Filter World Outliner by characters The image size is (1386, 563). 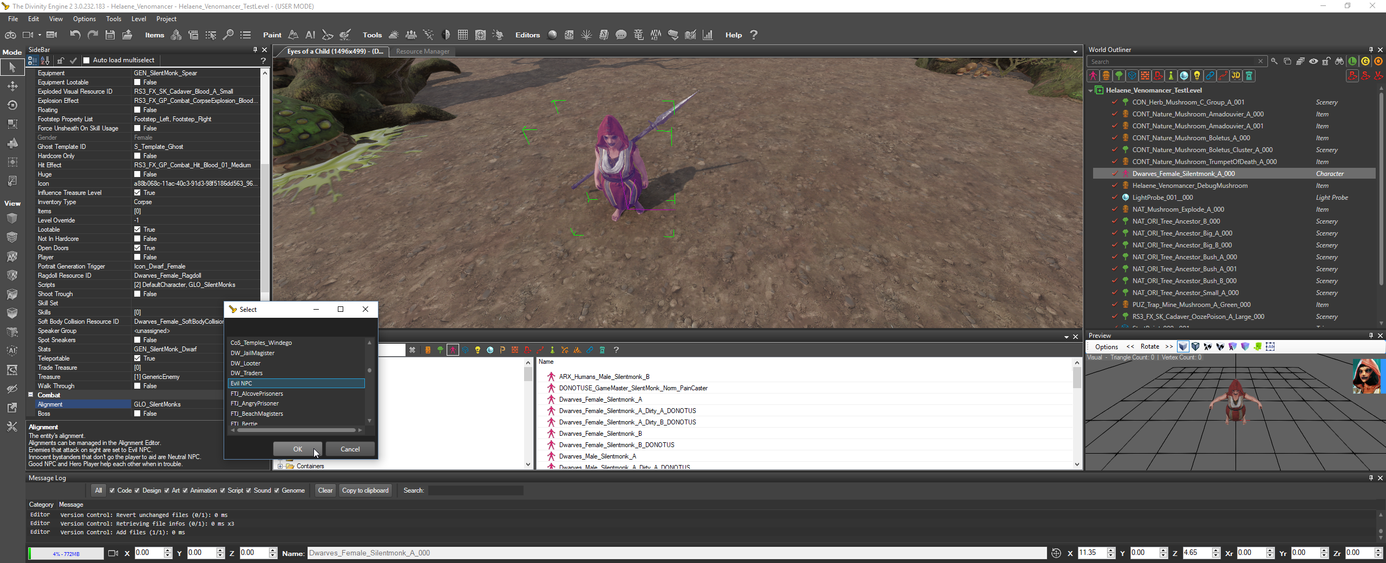pos(1093,76)
